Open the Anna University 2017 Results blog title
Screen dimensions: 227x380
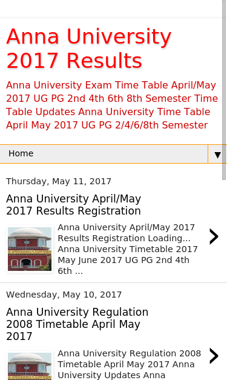coord(88,48)
